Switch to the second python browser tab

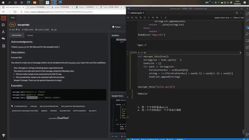[38, 7]
